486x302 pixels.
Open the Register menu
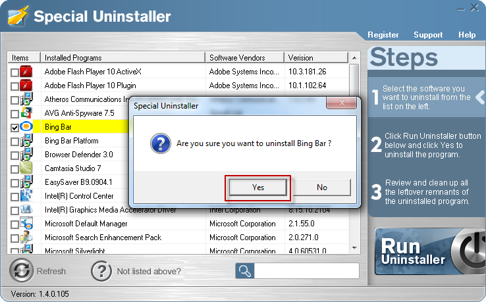coord(383,35)
